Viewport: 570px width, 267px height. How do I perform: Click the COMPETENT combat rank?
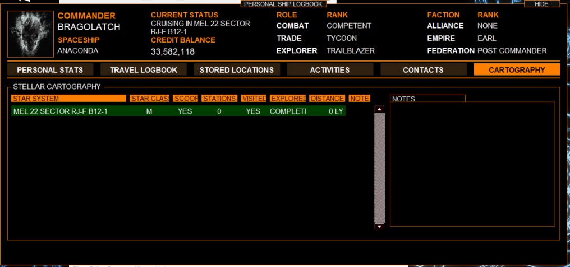coord(349,26)
